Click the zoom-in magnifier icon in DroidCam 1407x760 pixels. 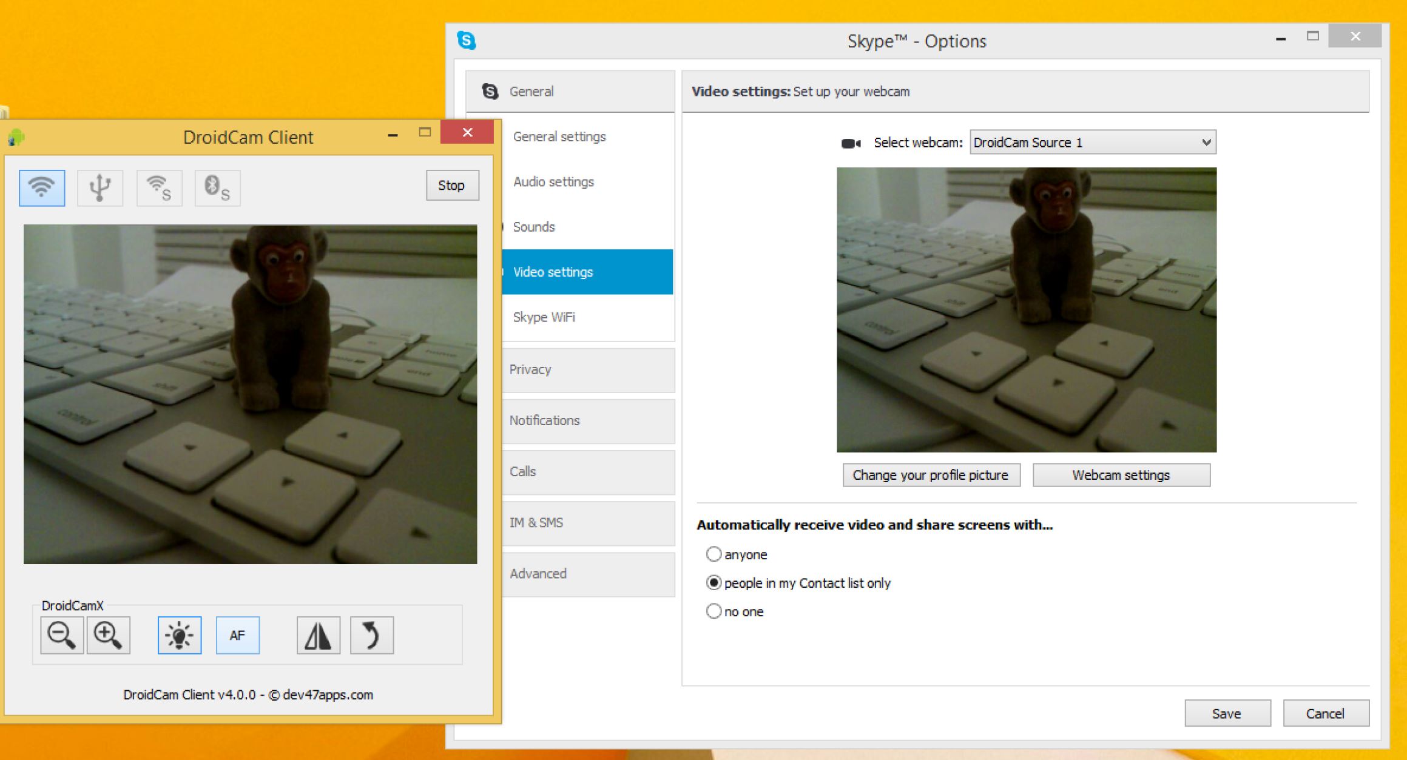click(107, 636)
